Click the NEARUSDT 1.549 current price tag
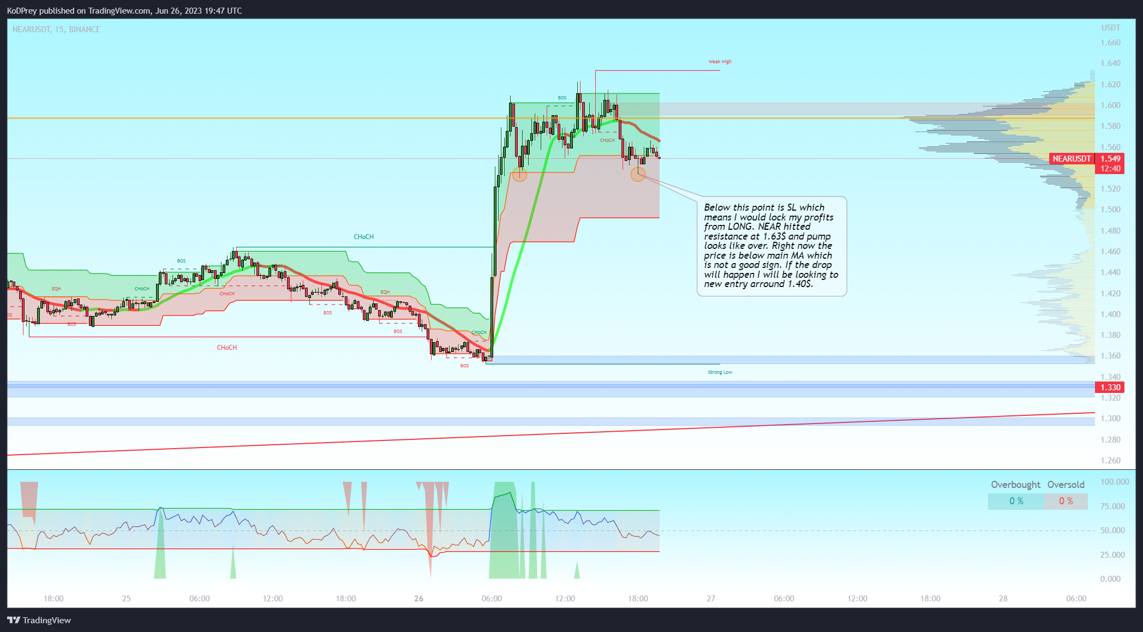 pos(1086,159)
